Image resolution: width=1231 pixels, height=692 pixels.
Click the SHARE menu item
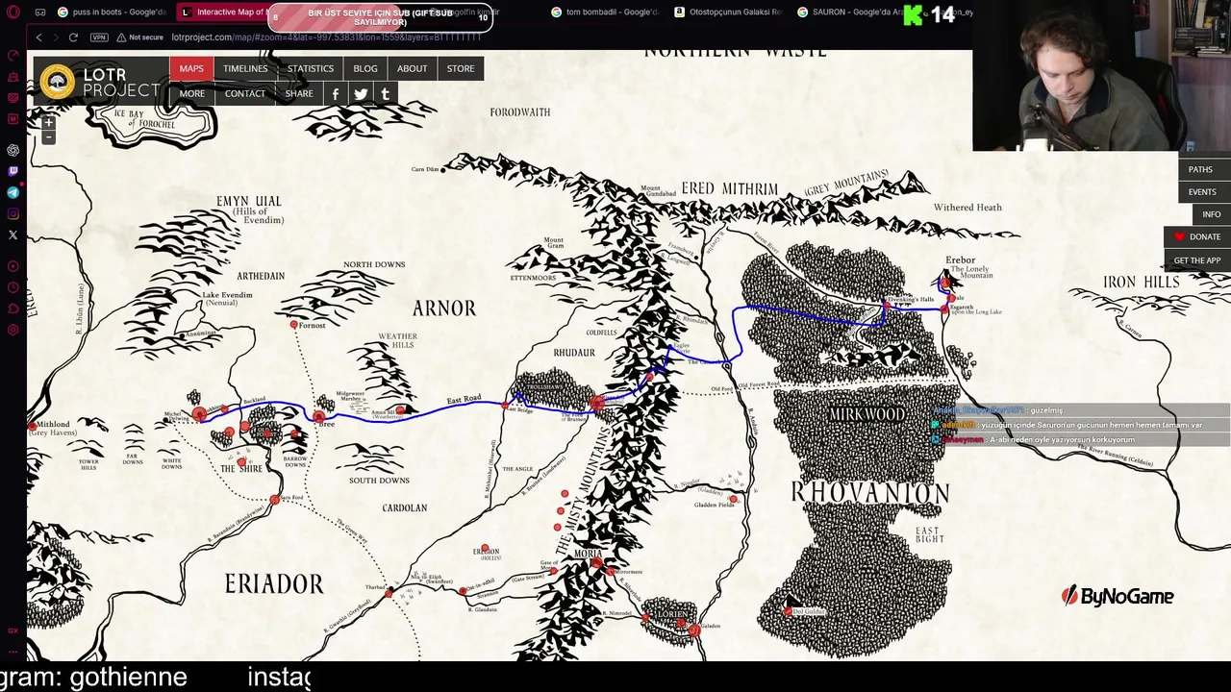[x=299, y=93]
